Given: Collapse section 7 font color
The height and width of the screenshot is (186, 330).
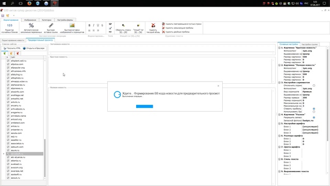Looking at the screenshot, I should [279, 147].
